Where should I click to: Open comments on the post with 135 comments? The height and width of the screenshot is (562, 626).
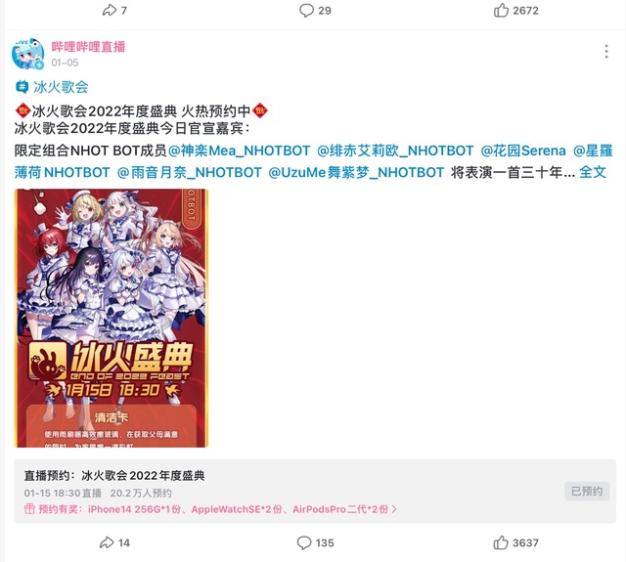pos(304,542)
